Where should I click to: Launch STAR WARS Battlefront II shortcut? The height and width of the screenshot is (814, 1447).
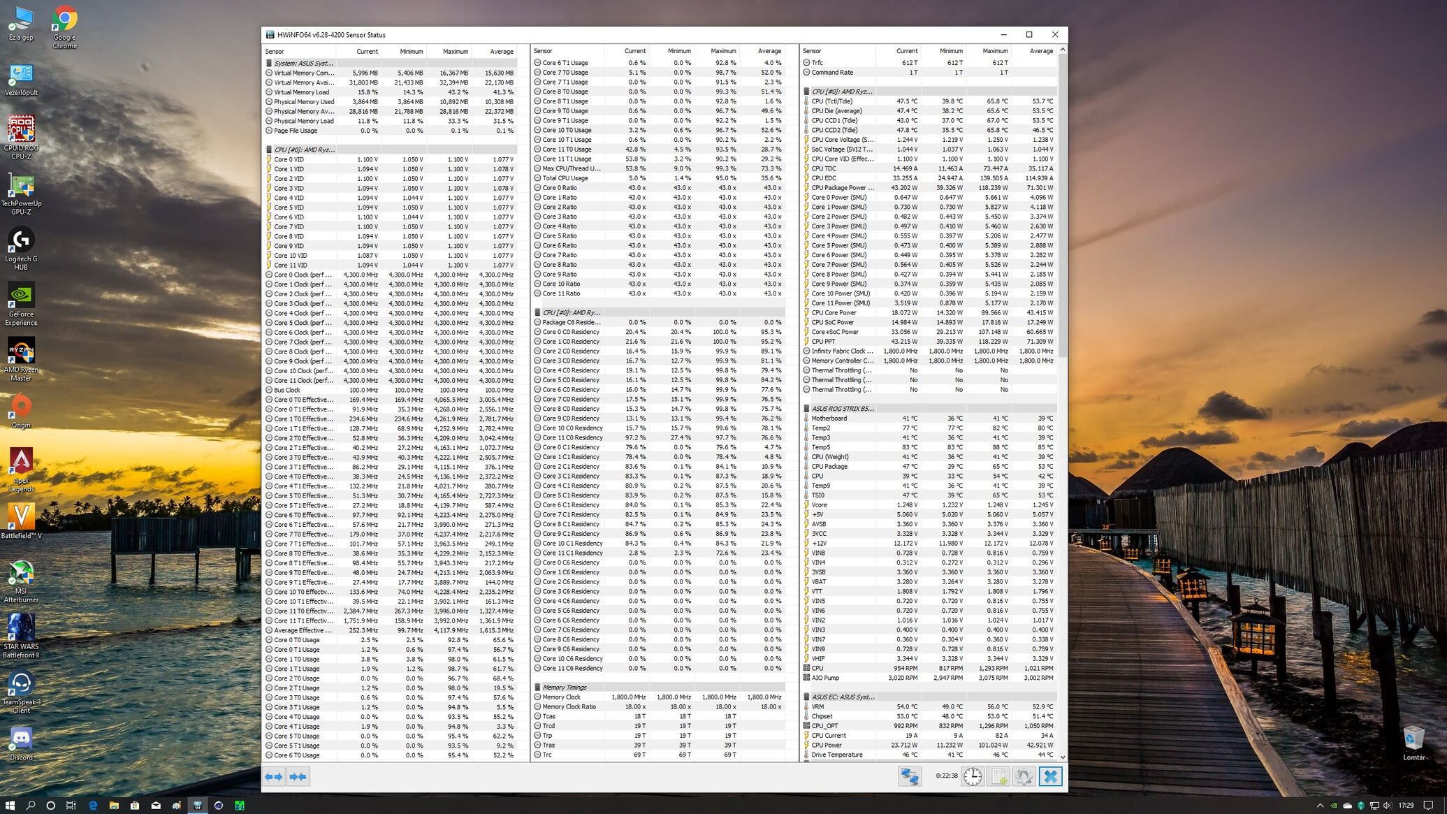[x=21, y=636]
